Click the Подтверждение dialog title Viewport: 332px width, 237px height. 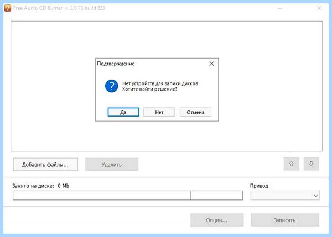point(116,64)
